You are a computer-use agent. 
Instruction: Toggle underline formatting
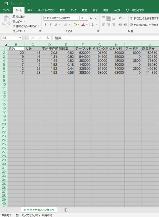point(56,25)
